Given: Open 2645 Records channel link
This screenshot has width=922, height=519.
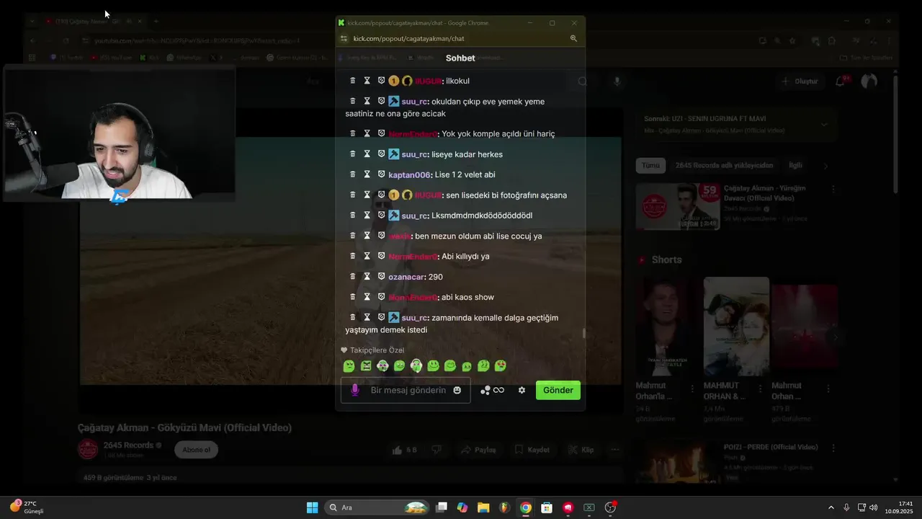Looking at the screenshot, I should [x=128, y=445].
